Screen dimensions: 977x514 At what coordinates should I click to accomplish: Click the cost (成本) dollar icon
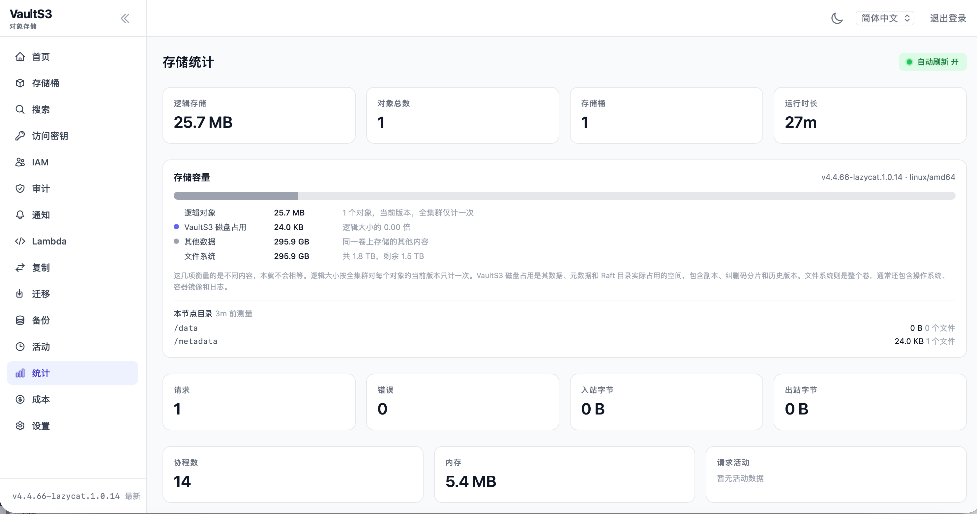point(20,399)
